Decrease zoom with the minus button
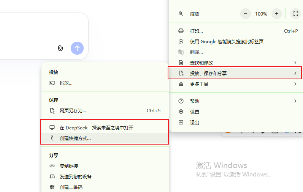Screen dimensions: 303x192 pos(246,14)
